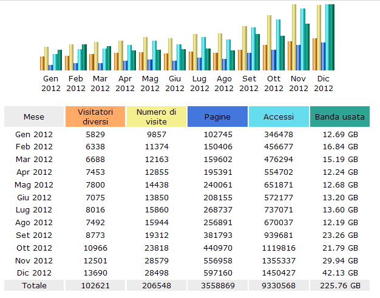The height and width of the screenshot is (298, 380).
Task: Click the Gen 2012 chart axis label
Action: pyautogui.click(x=50, y=84)
